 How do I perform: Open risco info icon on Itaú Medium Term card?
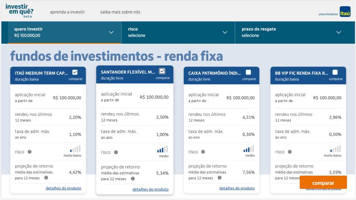point(29,152)
